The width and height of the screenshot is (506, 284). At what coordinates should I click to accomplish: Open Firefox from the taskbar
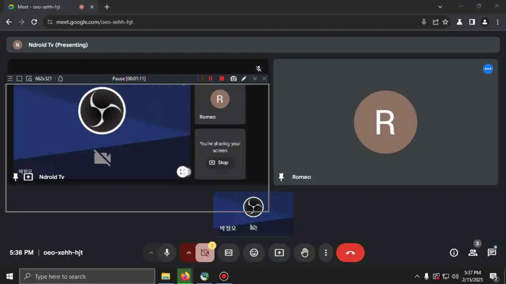click(185, 276)
